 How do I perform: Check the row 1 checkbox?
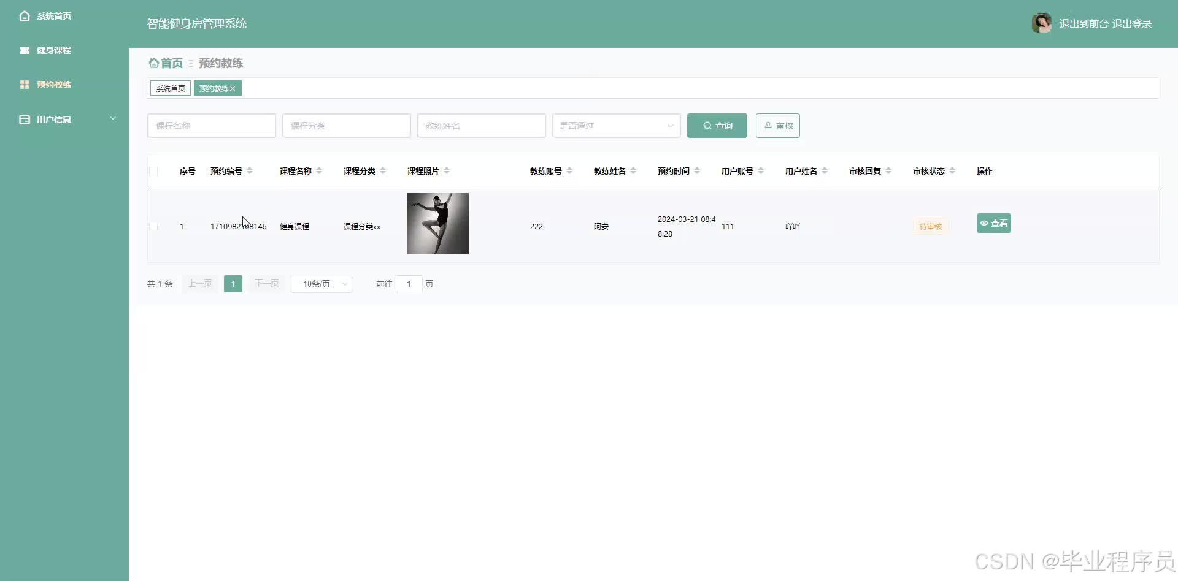click(153, 226)
